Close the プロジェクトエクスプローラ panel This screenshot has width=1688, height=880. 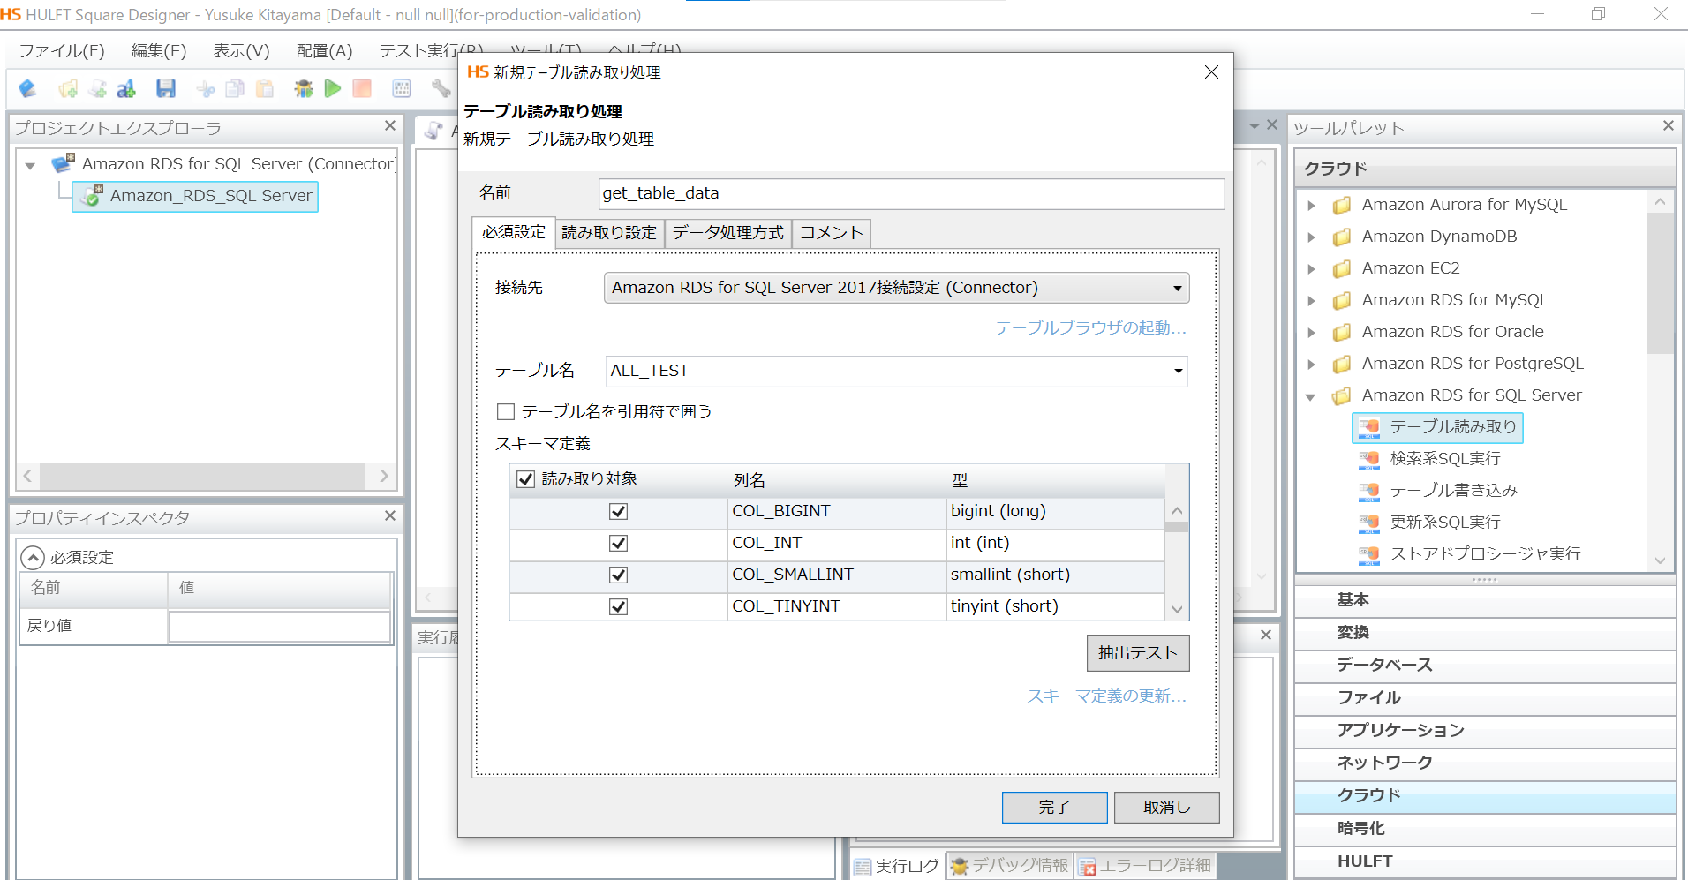point(389,126)
